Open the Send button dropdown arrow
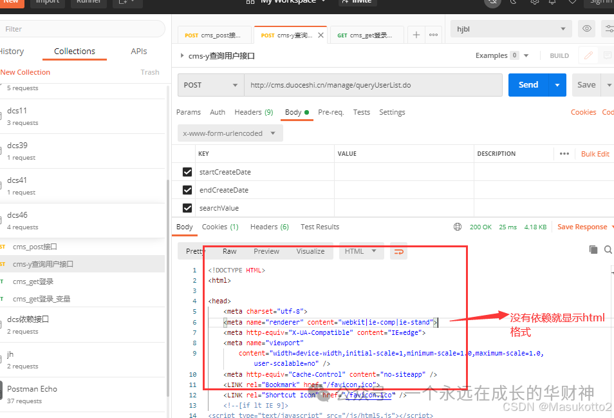The image size is (614, 418). click(557, 85)
